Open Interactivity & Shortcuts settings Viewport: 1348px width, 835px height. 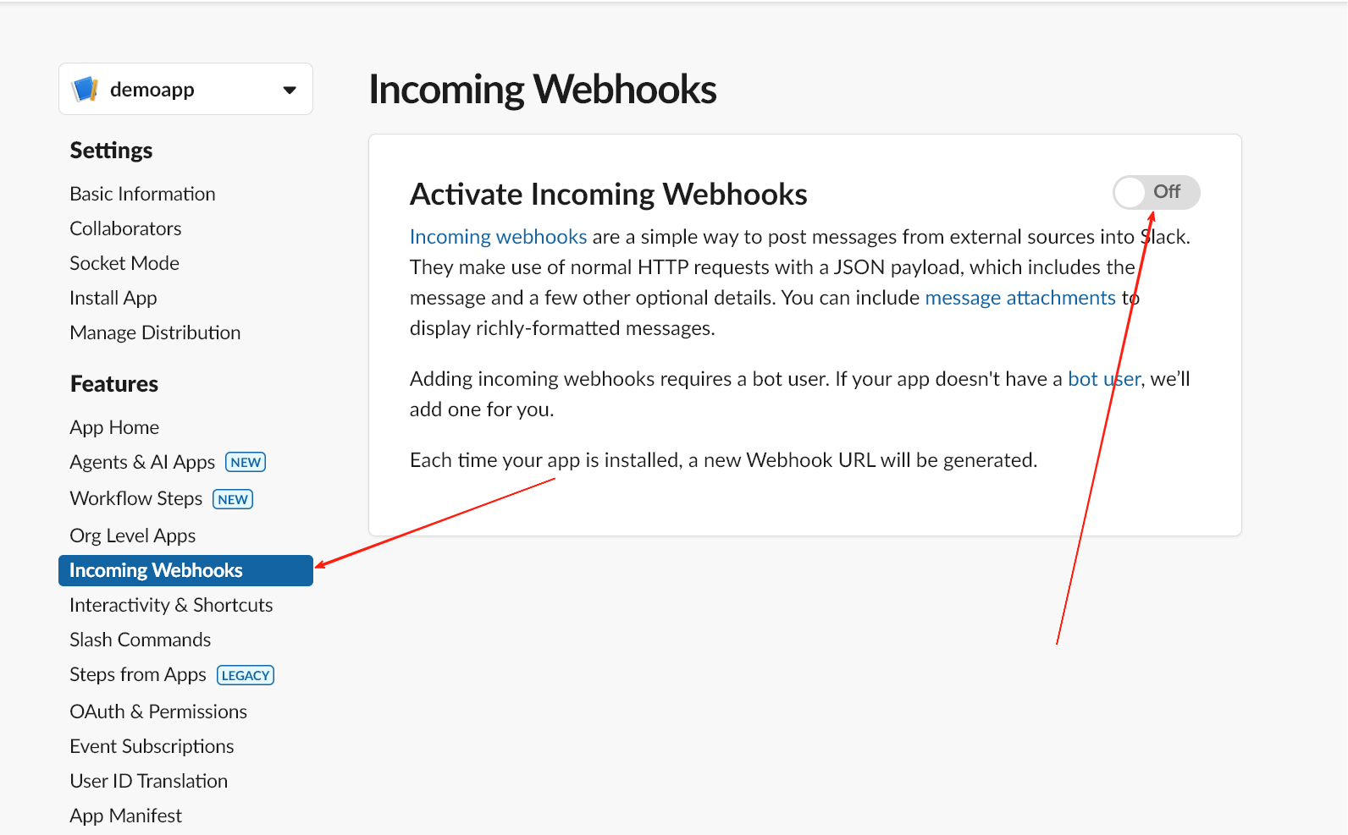click(171, 605)
